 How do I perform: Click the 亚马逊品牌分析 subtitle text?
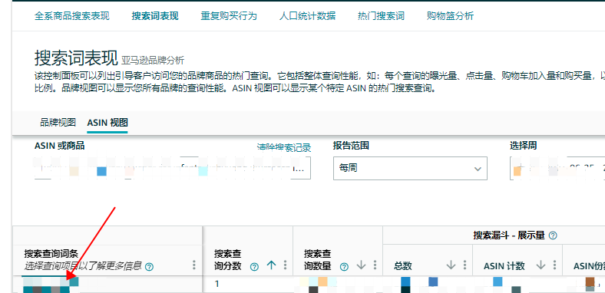pyautogui.click(x=153, y=60)
